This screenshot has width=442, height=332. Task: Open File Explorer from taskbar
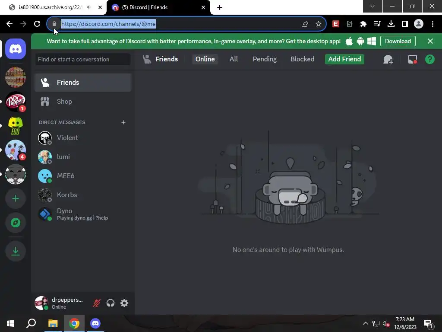tap(53, 323)
